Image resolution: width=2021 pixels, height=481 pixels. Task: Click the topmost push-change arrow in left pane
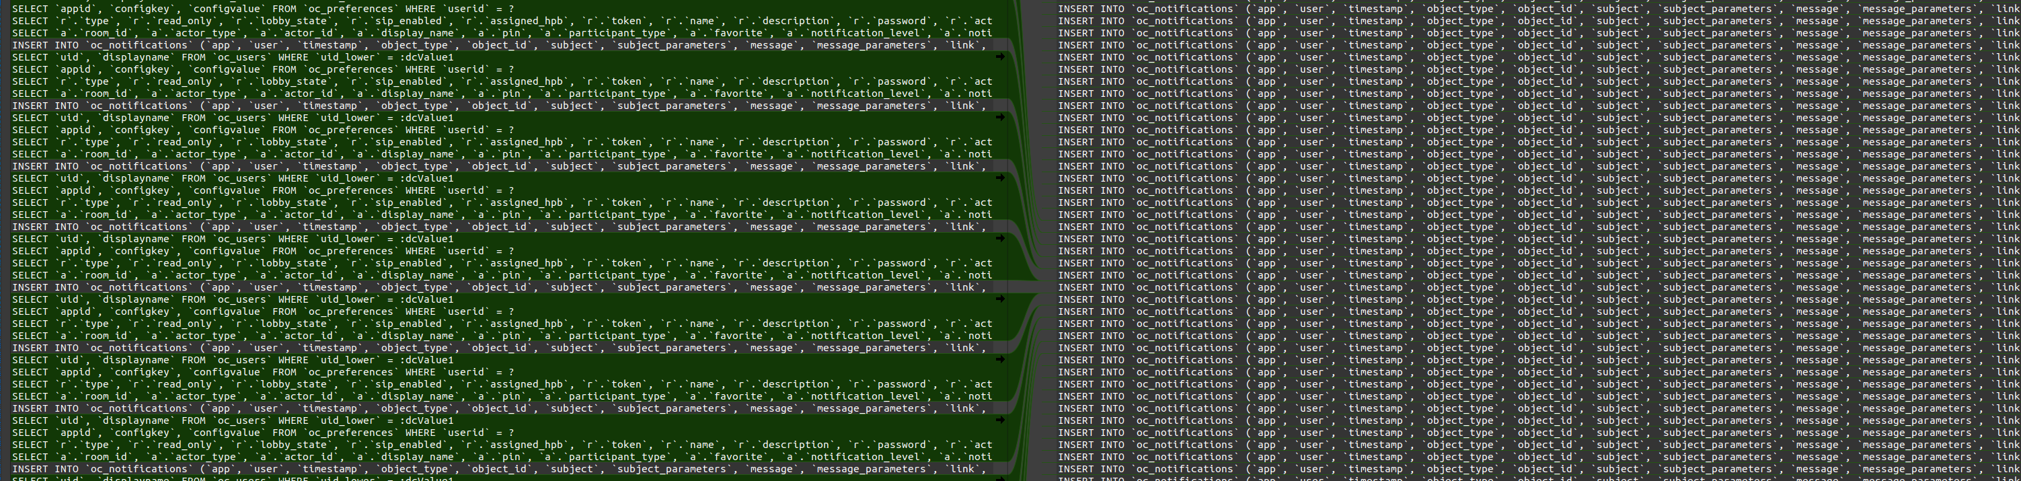[1000, 57]
